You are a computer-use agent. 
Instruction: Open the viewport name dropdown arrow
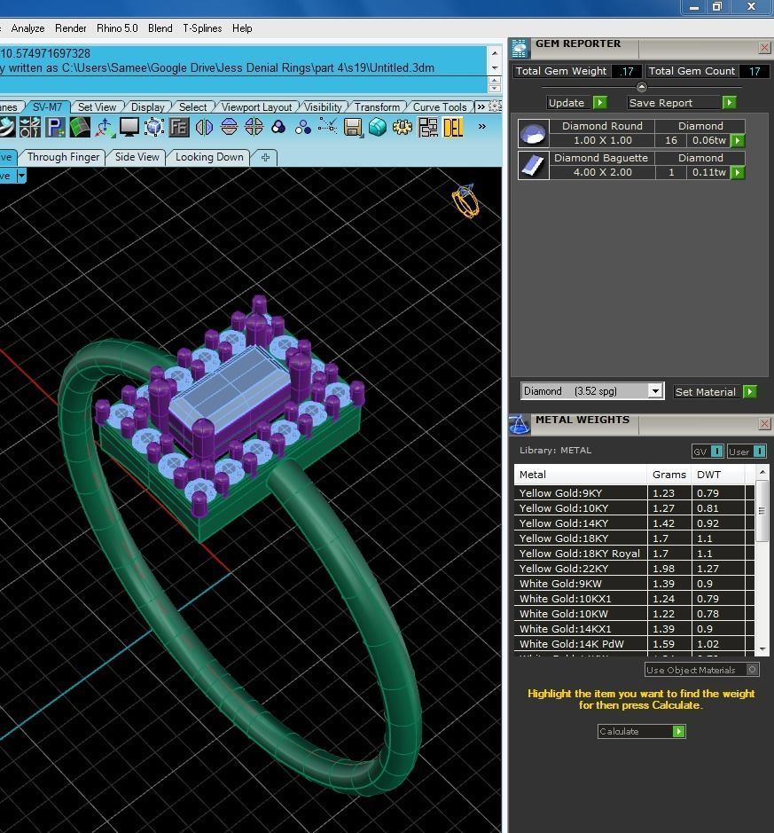[21, 176]
